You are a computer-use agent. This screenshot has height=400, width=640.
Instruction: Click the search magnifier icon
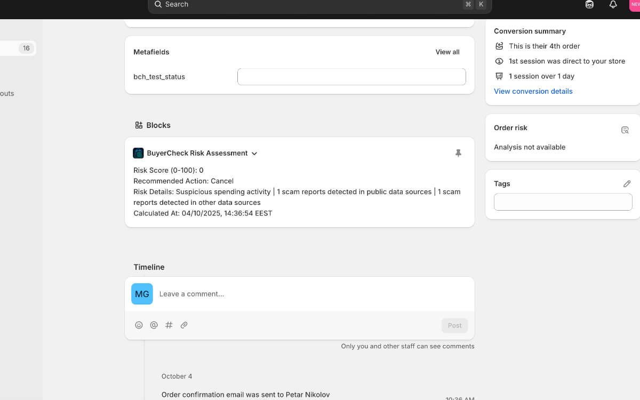[158, 4]
